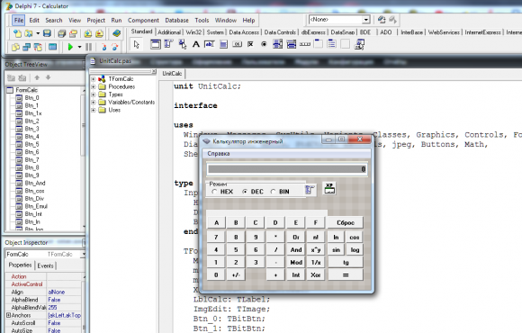The height and width of the screenshot is (333, 522).
Task: Click the green Run arrow icon
Action: point(70,47)
